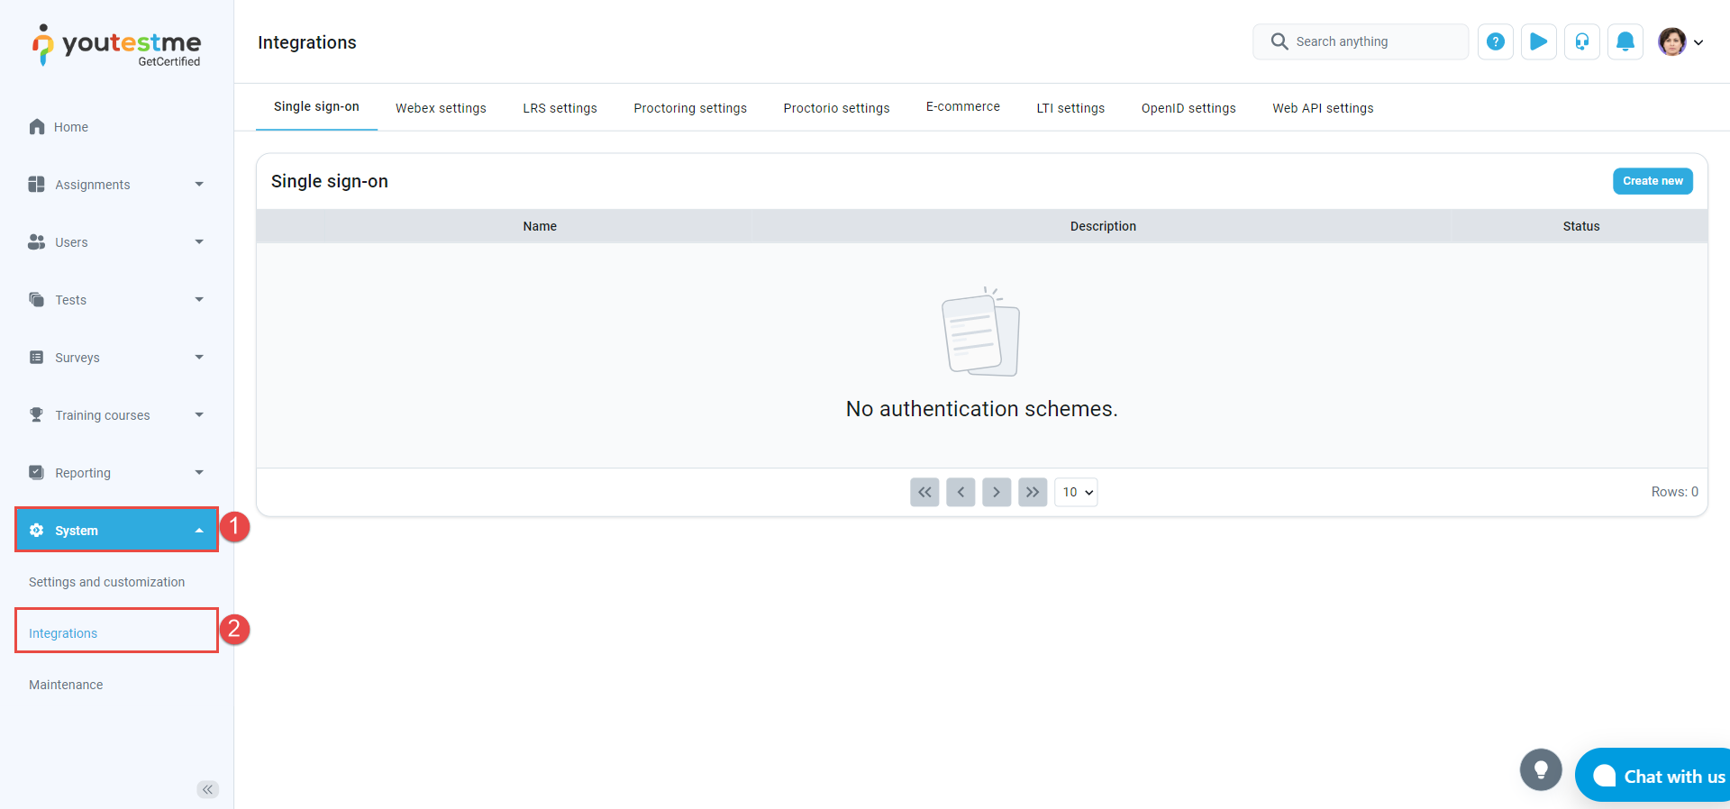Jump to the first page of results
This screenshot has width=1730, height=809.
click(x=924, y=492)
